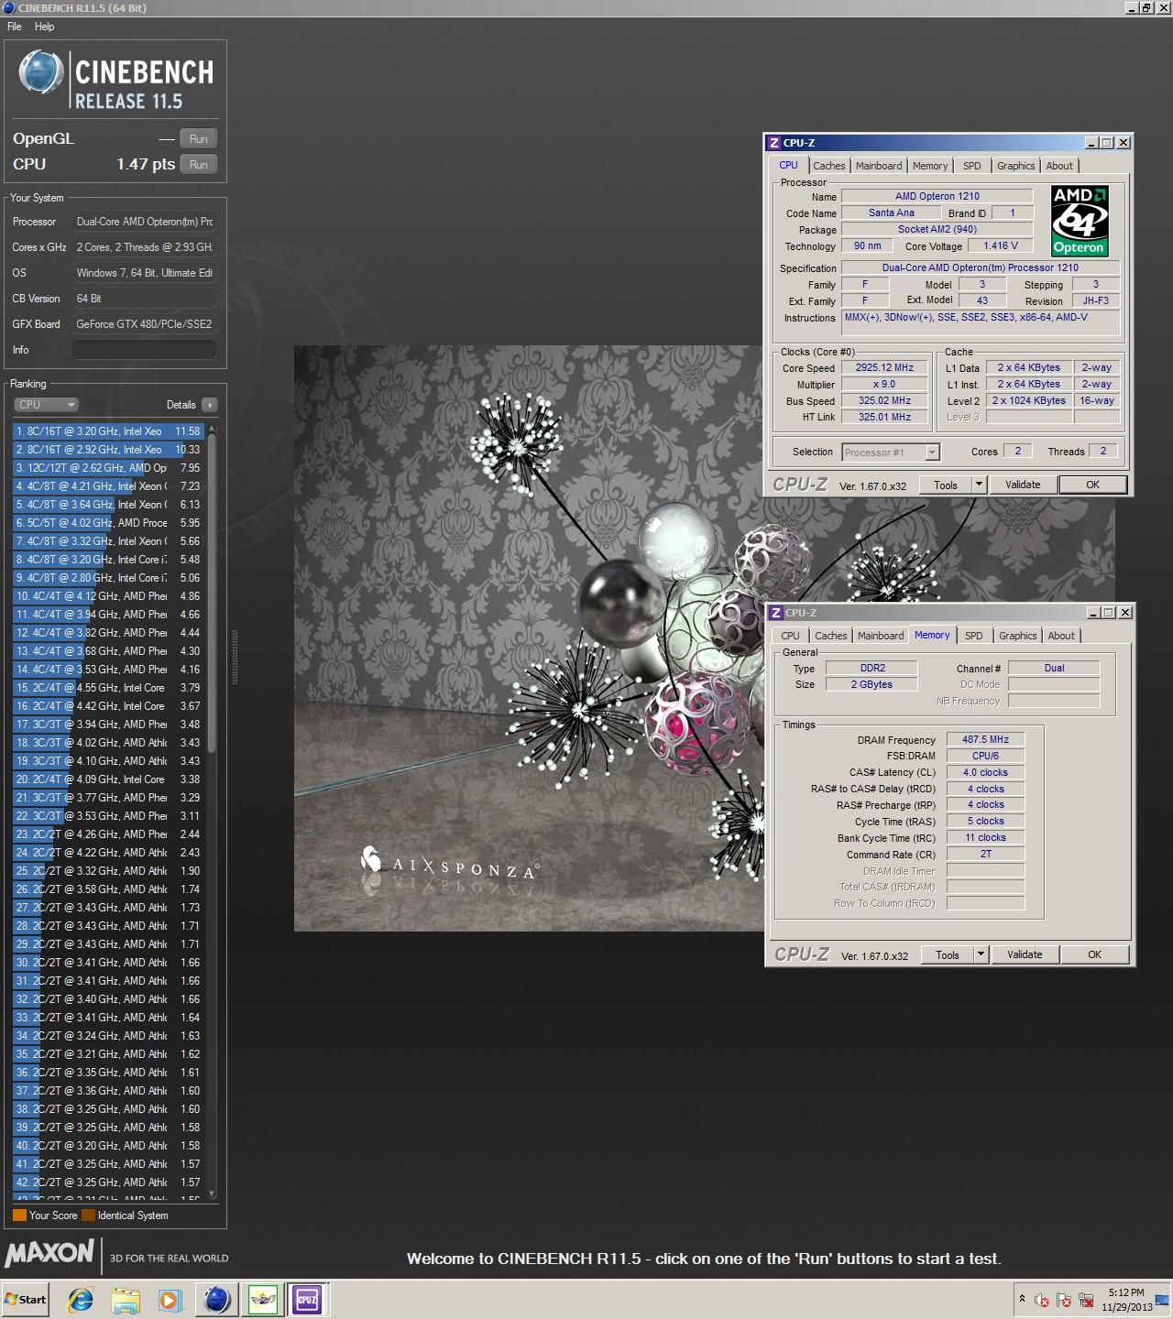This screenshot has height=1319, width=1173.
Task: Click OK in lower CPU-Z window
Action: click(x=1094, y=954)
